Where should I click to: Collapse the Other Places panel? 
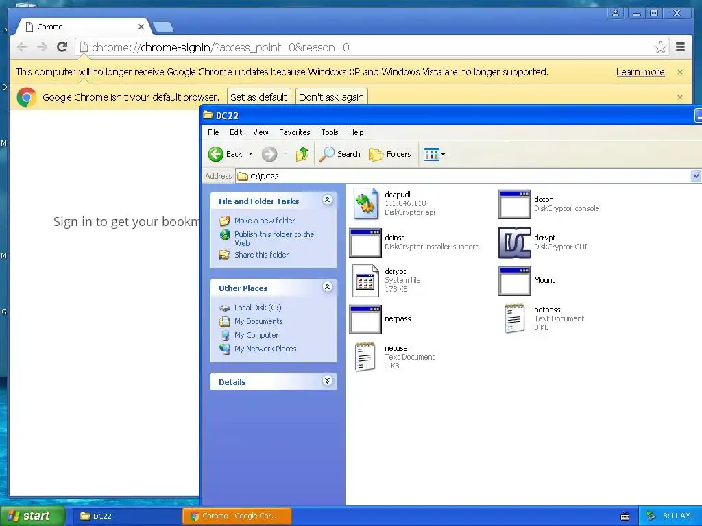(327, 287)
